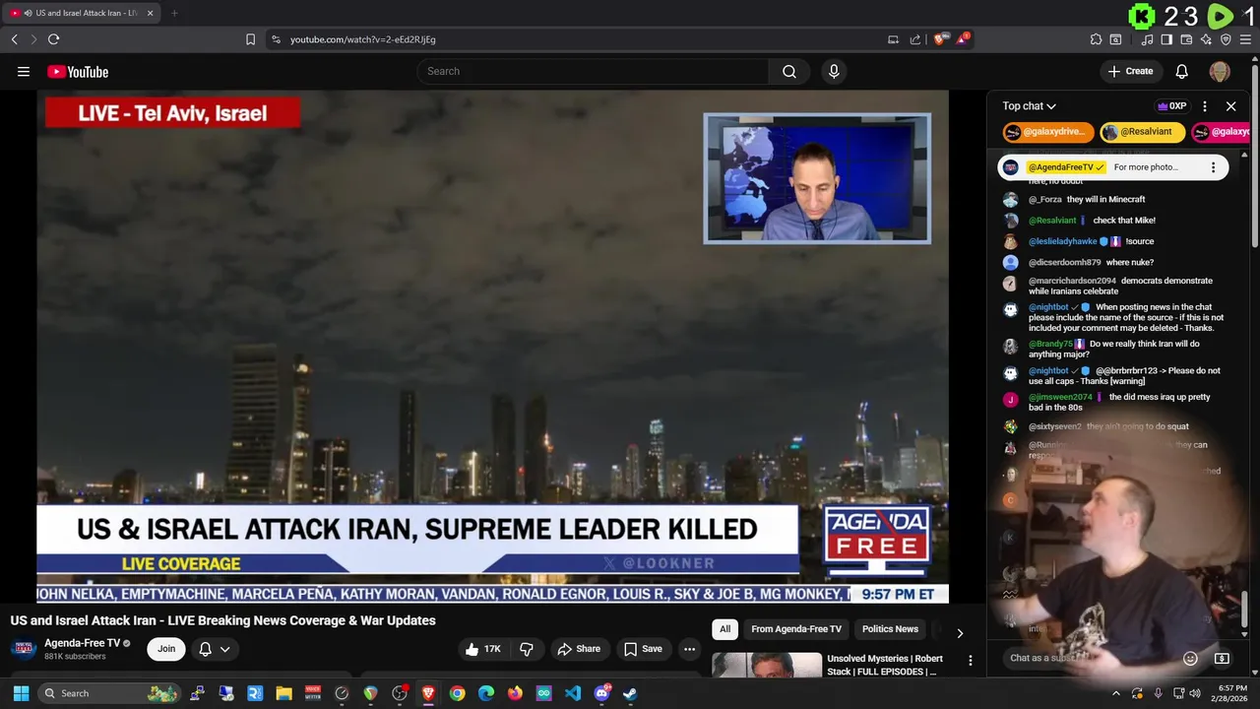Close the live chat panel

[1230, 106]
